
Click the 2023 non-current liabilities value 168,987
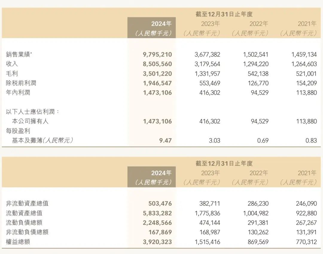coord(210,232)
